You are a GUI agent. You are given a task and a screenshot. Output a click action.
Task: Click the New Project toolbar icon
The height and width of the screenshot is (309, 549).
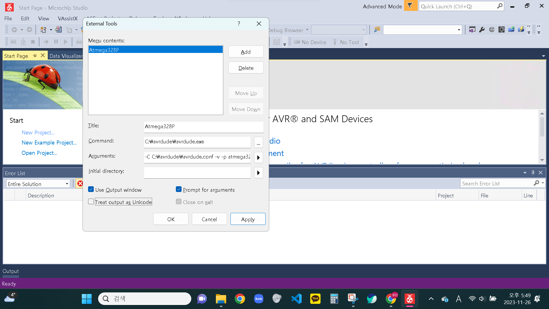point(43,30)
